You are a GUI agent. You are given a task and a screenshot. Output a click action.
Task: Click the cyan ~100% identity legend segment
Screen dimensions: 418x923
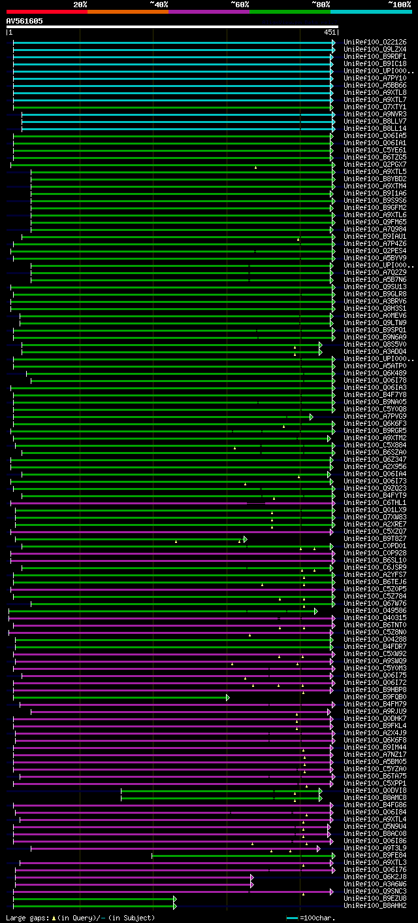(x=371, y=11)
